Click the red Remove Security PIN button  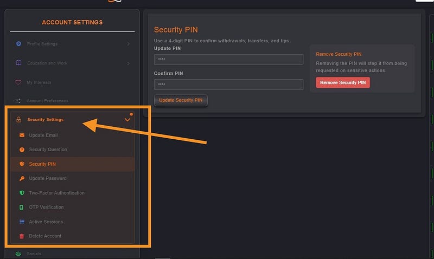click(x=343, y=82)
